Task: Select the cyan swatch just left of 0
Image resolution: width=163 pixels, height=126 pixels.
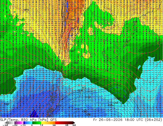Action: pyautogui.click(x=31, y=123)
